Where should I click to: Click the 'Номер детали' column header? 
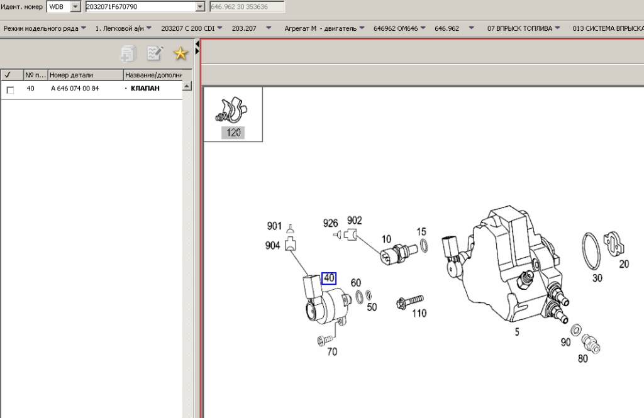pos(85,75)
